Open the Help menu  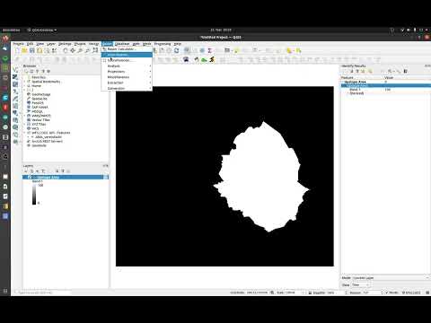(x=178, y=44)
